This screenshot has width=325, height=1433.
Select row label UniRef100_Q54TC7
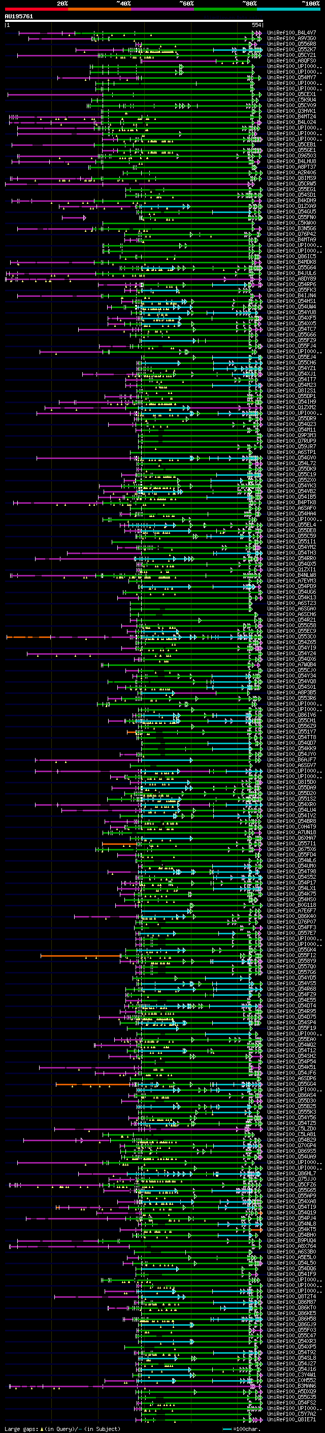coord(291,329)
